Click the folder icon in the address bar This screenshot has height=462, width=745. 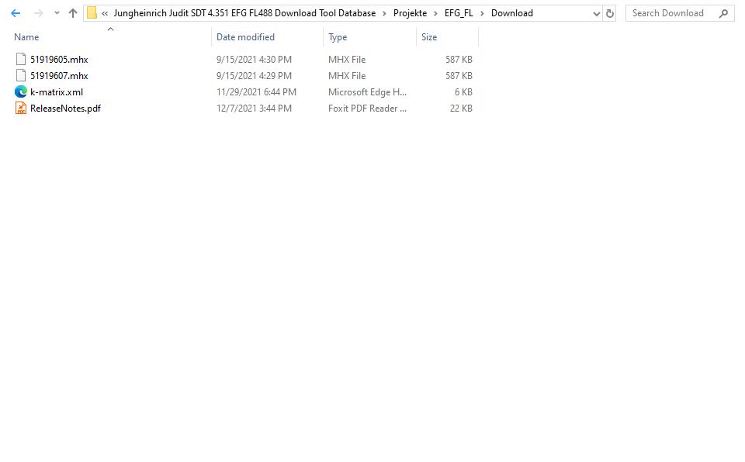(92, 12)
